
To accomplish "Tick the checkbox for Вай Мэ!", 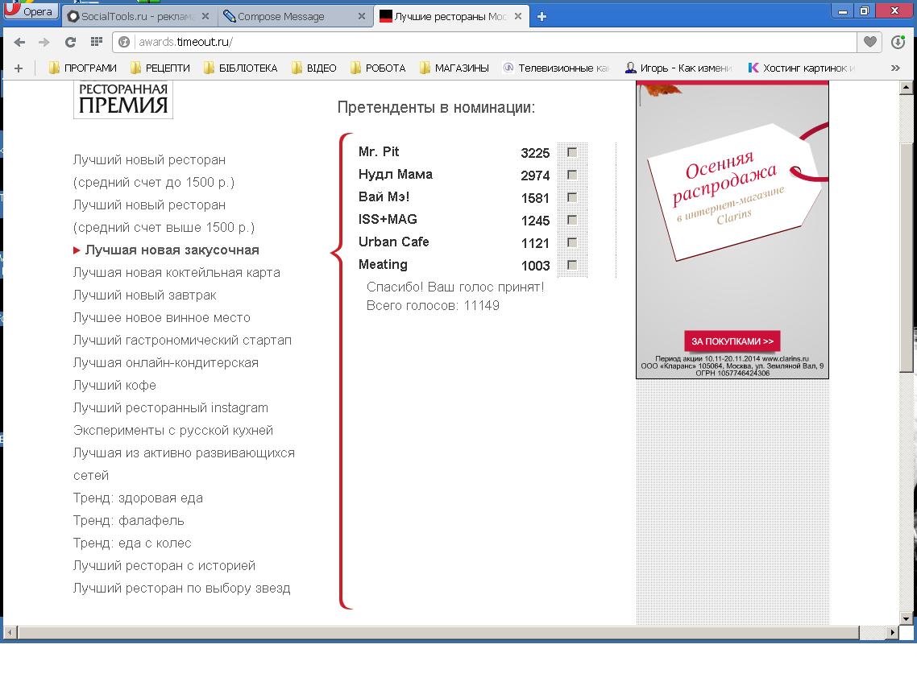I will click(x=572, y=197).
